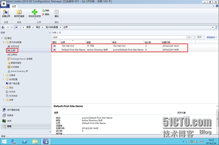Open the workspace options arrow below Administration

[50, 132]
